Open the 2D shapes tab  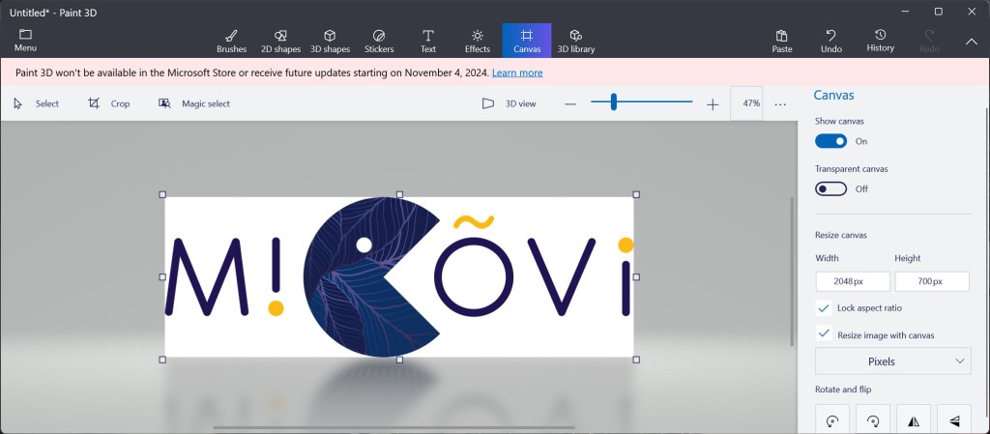pos(281,41)
